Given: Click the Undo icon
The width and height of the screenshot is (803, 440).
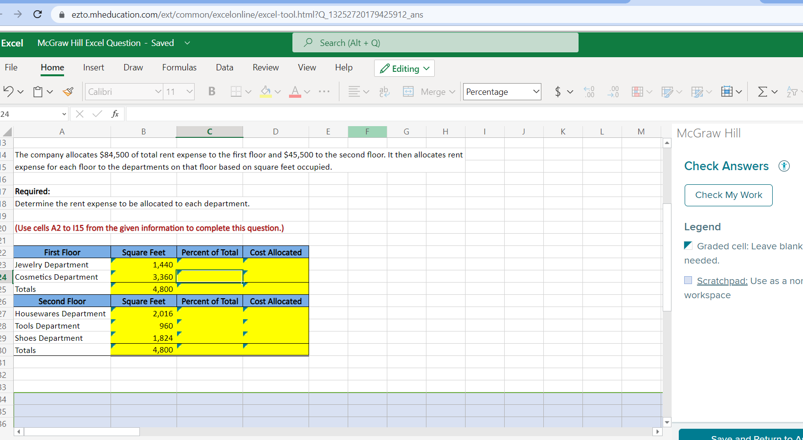Looking at the screenshot, I should click(x=9, y=91).
